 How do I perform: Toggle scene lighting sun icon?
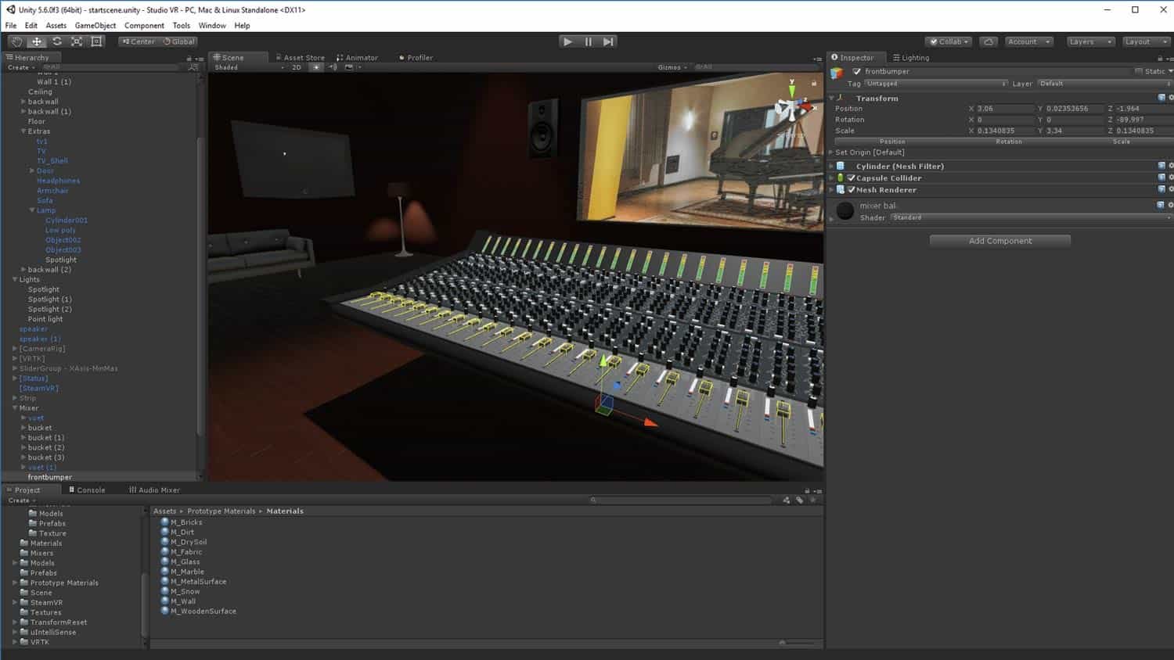316,67
